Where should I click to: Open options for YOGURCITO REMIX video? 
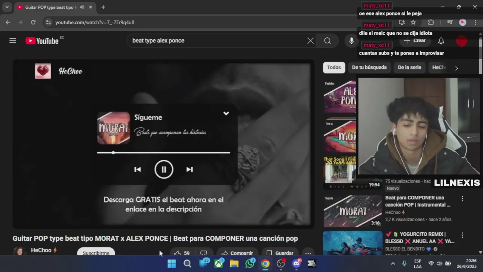462,235
